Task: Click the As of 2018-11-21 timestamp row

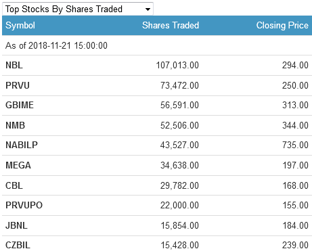Action: (x=157, y=45)
